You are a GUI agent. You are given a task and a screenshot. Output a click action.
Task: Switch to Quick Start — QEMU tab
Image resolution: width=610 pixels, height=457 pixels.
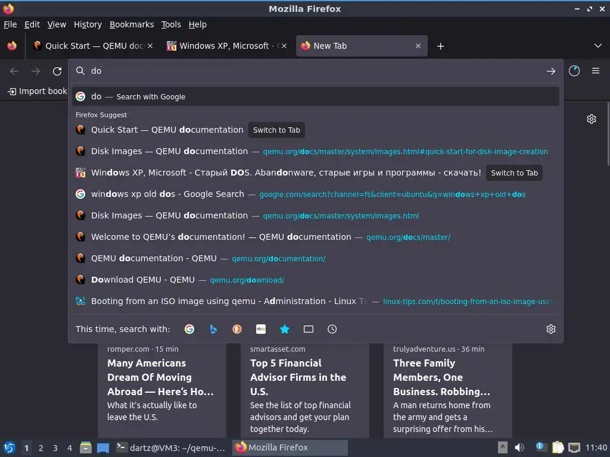click(x=92, y=46)
